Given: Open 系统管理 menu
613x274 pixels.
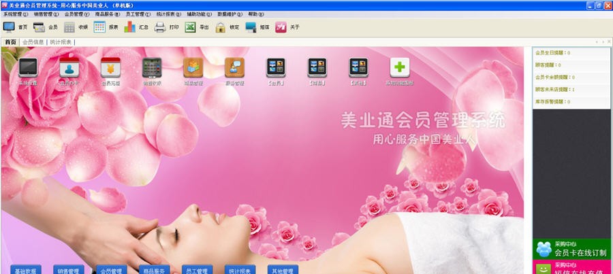Looking at the screenshot, I should pos(16,14).
